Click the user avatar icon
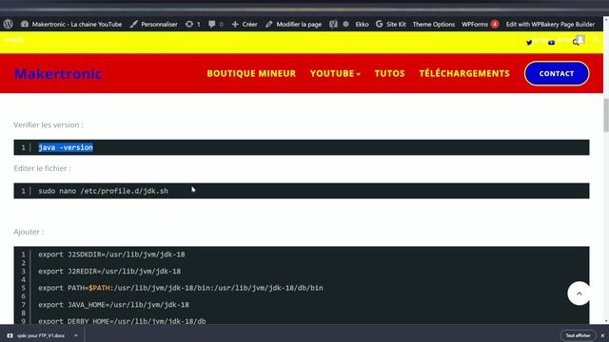This screenshot has width=609, height=342. click(580, 39)
